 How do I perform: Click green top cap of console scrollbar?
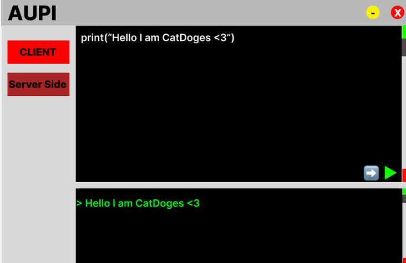point(404,192)
